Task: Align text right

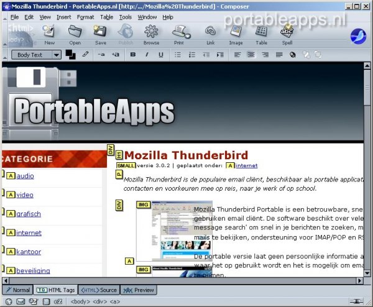Action: [265, 55]
